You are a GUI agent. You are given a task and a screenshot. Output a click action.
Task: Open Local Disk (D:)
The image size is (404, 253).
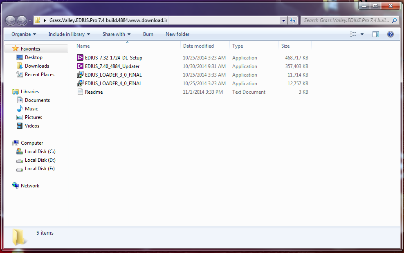(x=40, y=160)
